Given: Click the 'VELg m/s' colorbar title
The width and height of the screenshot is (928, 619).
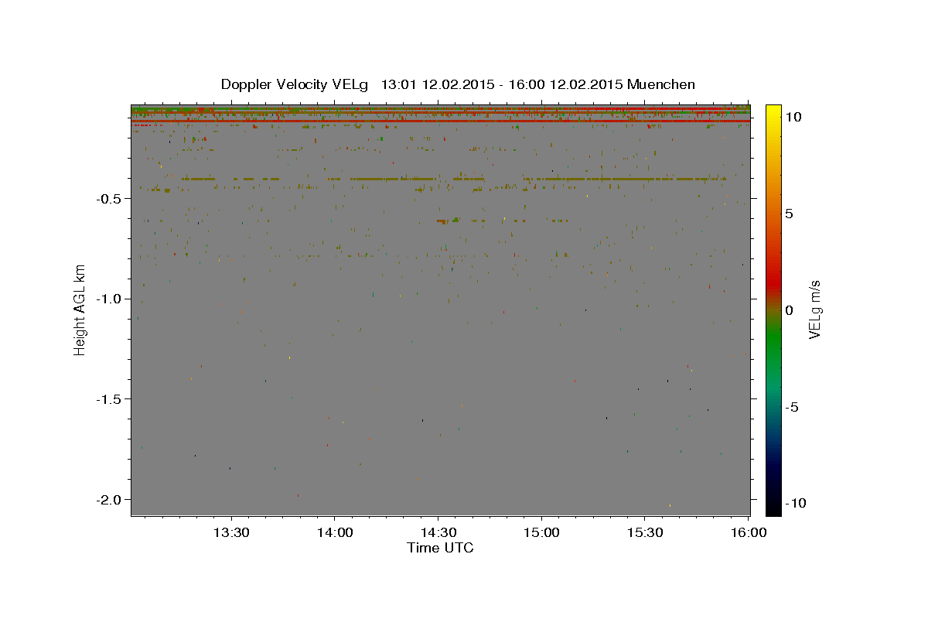Looking at the screenshot, I should point(814,310).
